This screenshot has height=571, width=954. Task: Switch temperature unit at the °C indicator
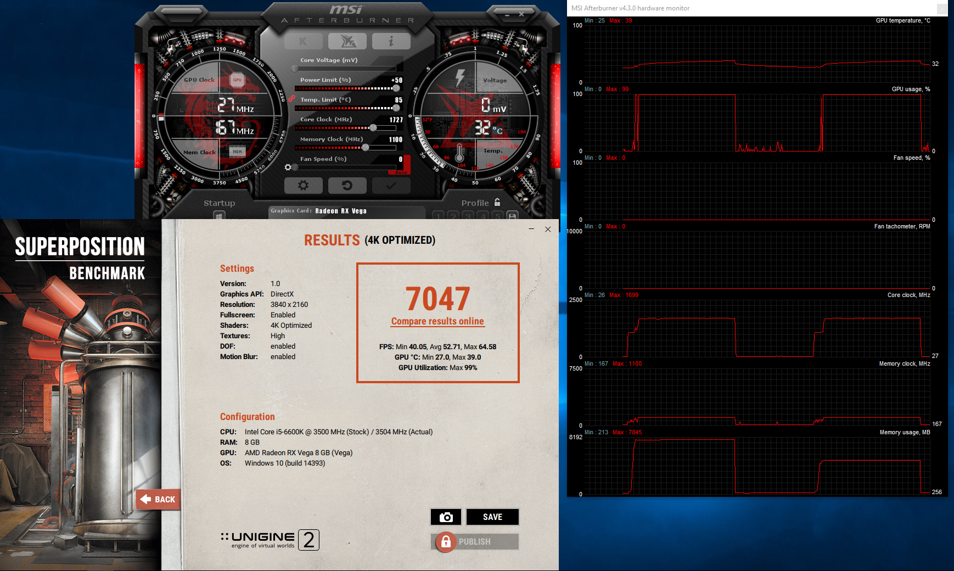pyautogui.click(x=497, y=131)
